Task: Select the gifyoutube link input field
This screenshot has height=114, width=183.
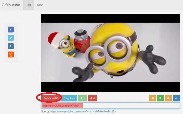Action: [110, 105]
